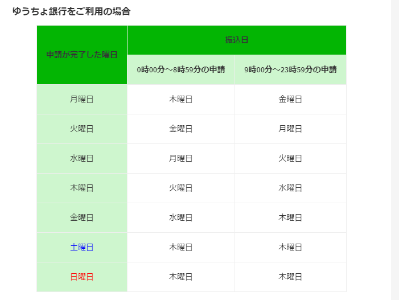Select the 9時00分～23時59分 transfer day for the 水曜日 row

(x=290, y=158)
